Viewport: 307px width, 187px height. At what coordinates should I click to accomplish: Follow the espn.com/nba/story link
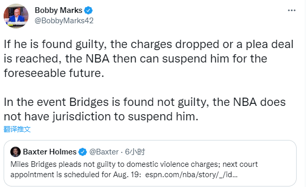click(x=191, y=175)
